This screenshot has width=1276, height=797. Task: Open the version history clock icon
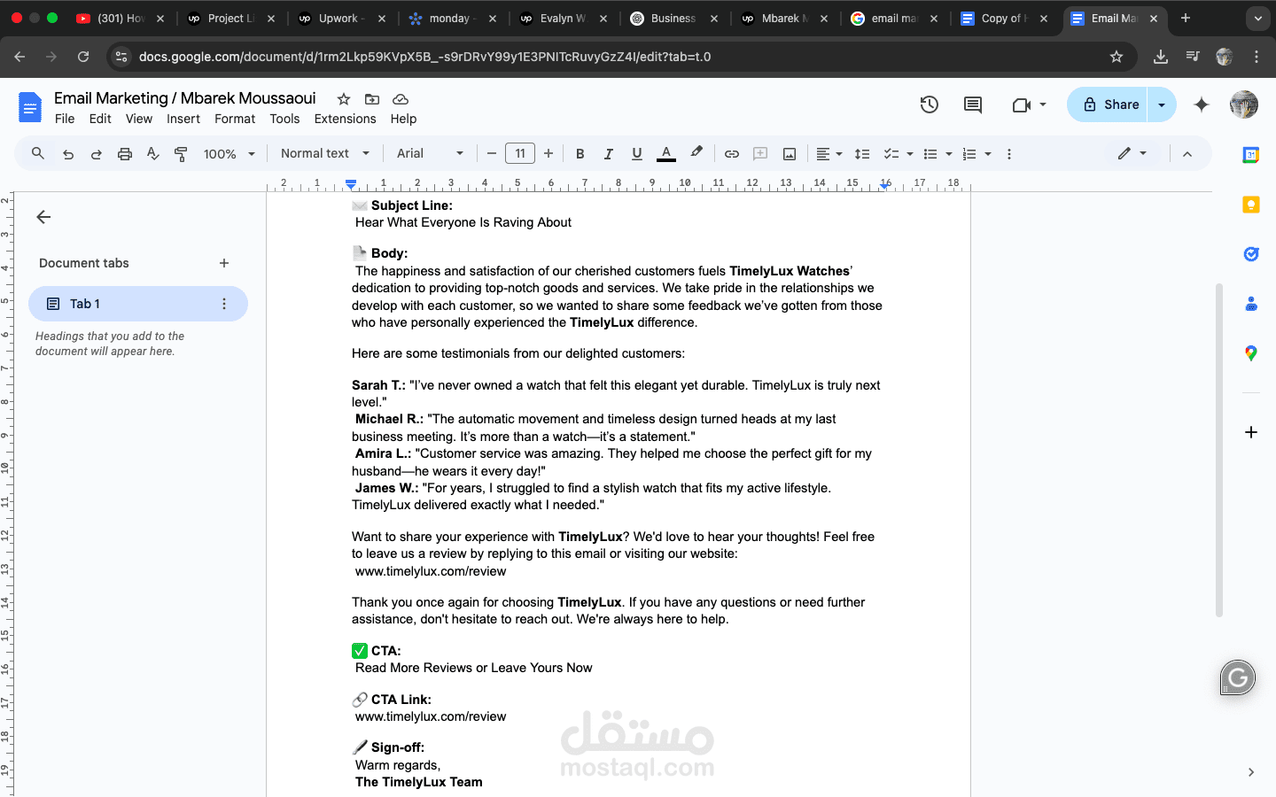tap(929, 104)
